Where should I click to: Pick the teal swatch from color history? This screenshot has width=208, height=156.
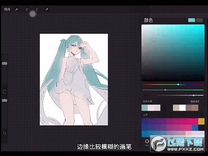point(145,107)
